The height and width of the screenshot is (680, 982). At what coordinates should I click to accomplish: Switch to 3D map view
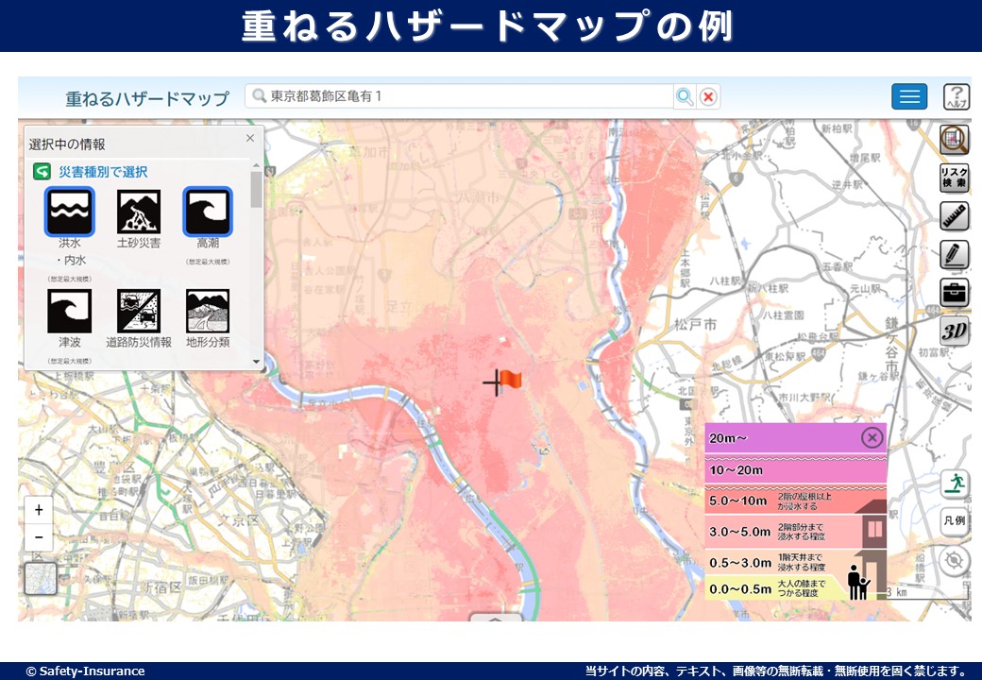pos(955,331)
